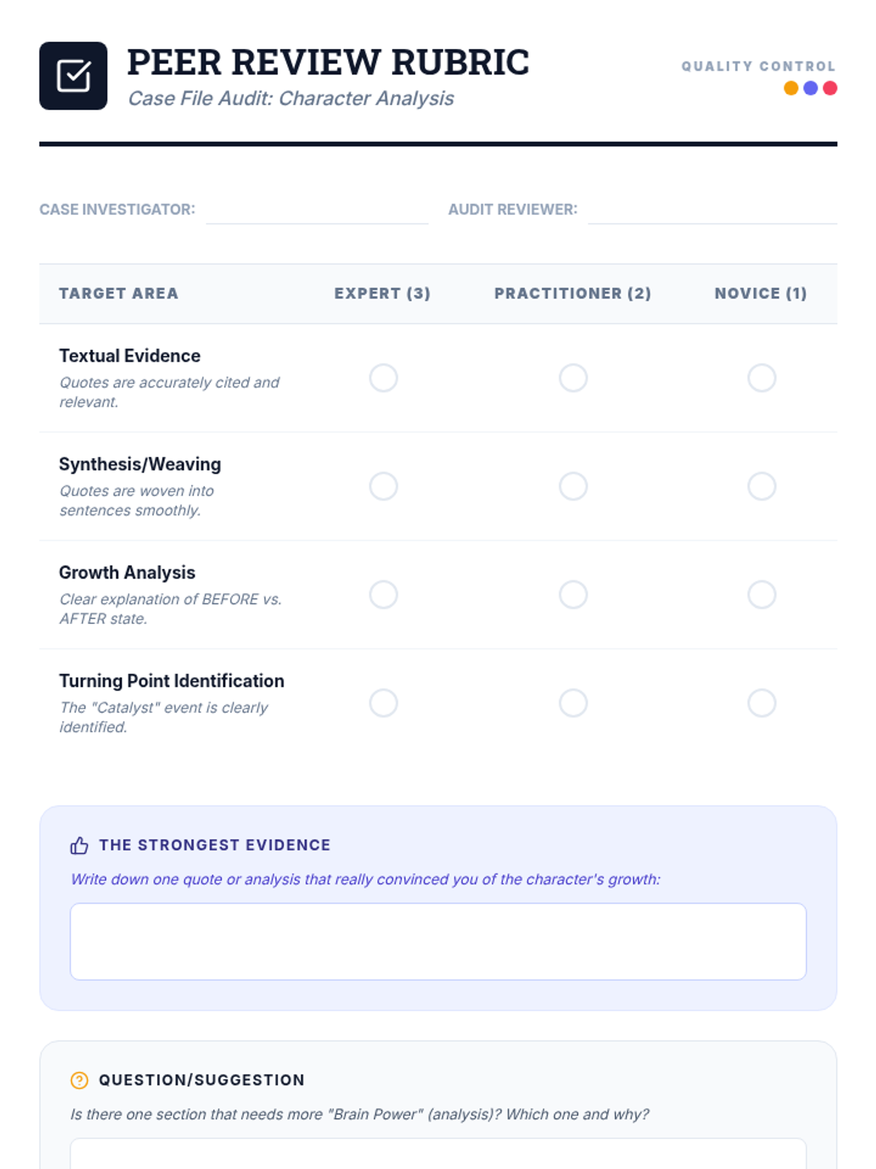Click the Question/Suggestion text box
This screenshot has width=876, height=1169.
[x=438, y=1154]
